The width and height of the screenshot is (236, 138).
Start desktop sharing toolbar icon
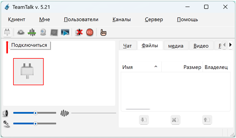[x=54, y=32]
